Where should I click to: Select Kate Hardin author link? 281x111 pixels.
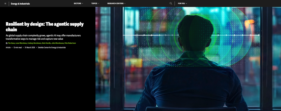coord(46,43)
